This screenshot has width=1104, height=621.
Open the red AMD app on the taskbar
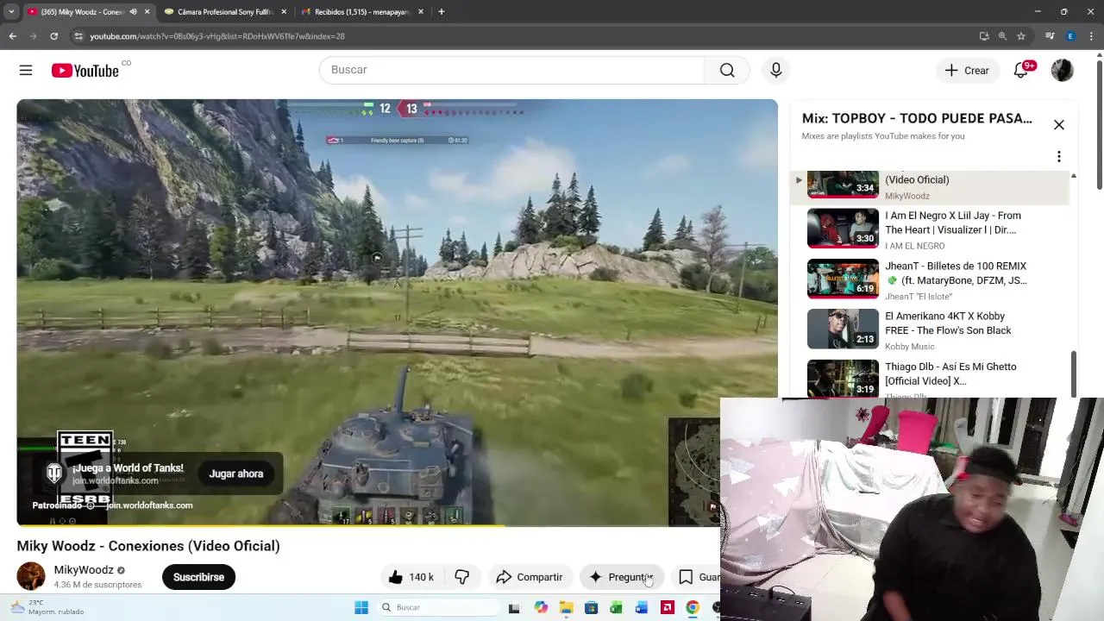point(667,607)
